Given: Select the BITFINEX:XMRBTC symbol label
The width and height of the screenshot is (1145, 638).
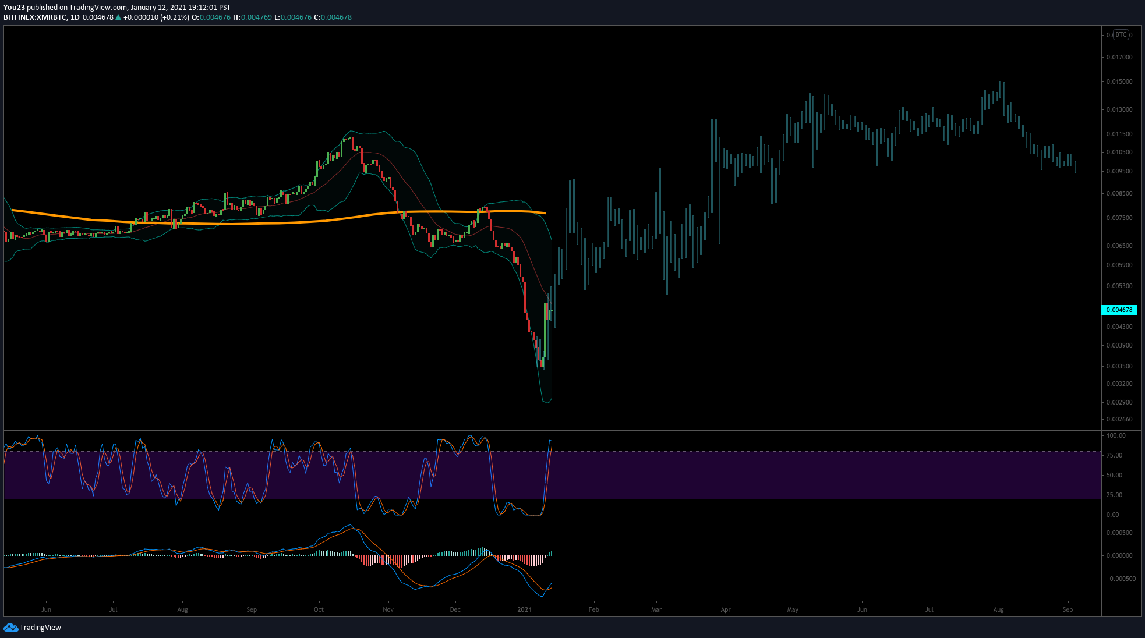Looking at the screenshot, I should 35,17.
